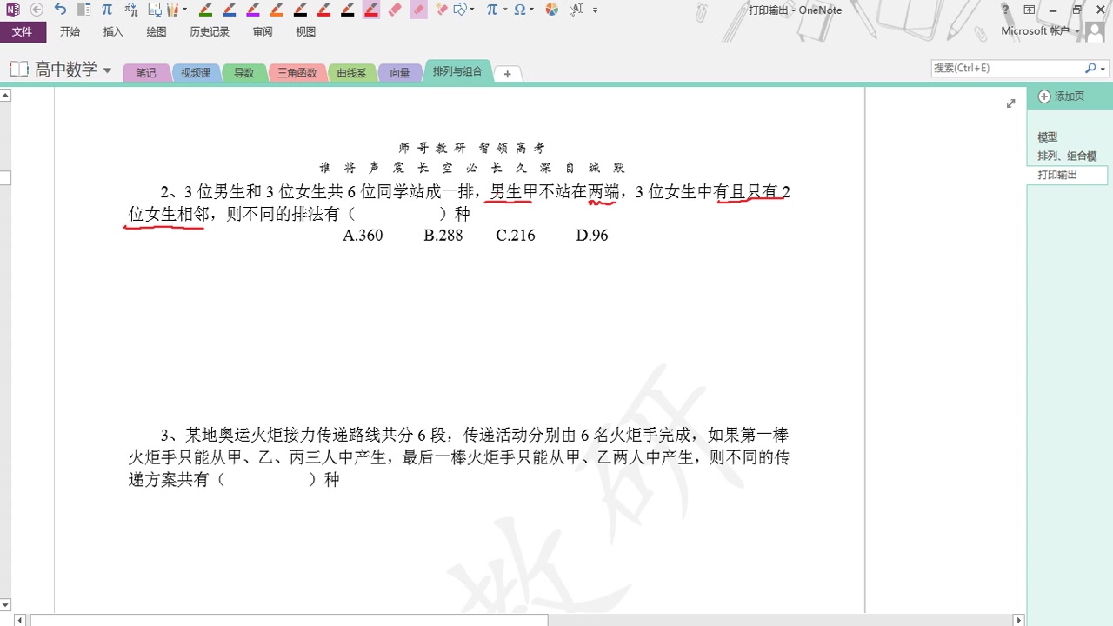The image size is (1113, 626).
Task: Open the 笔记 section tab
Action: pos(146,73)
